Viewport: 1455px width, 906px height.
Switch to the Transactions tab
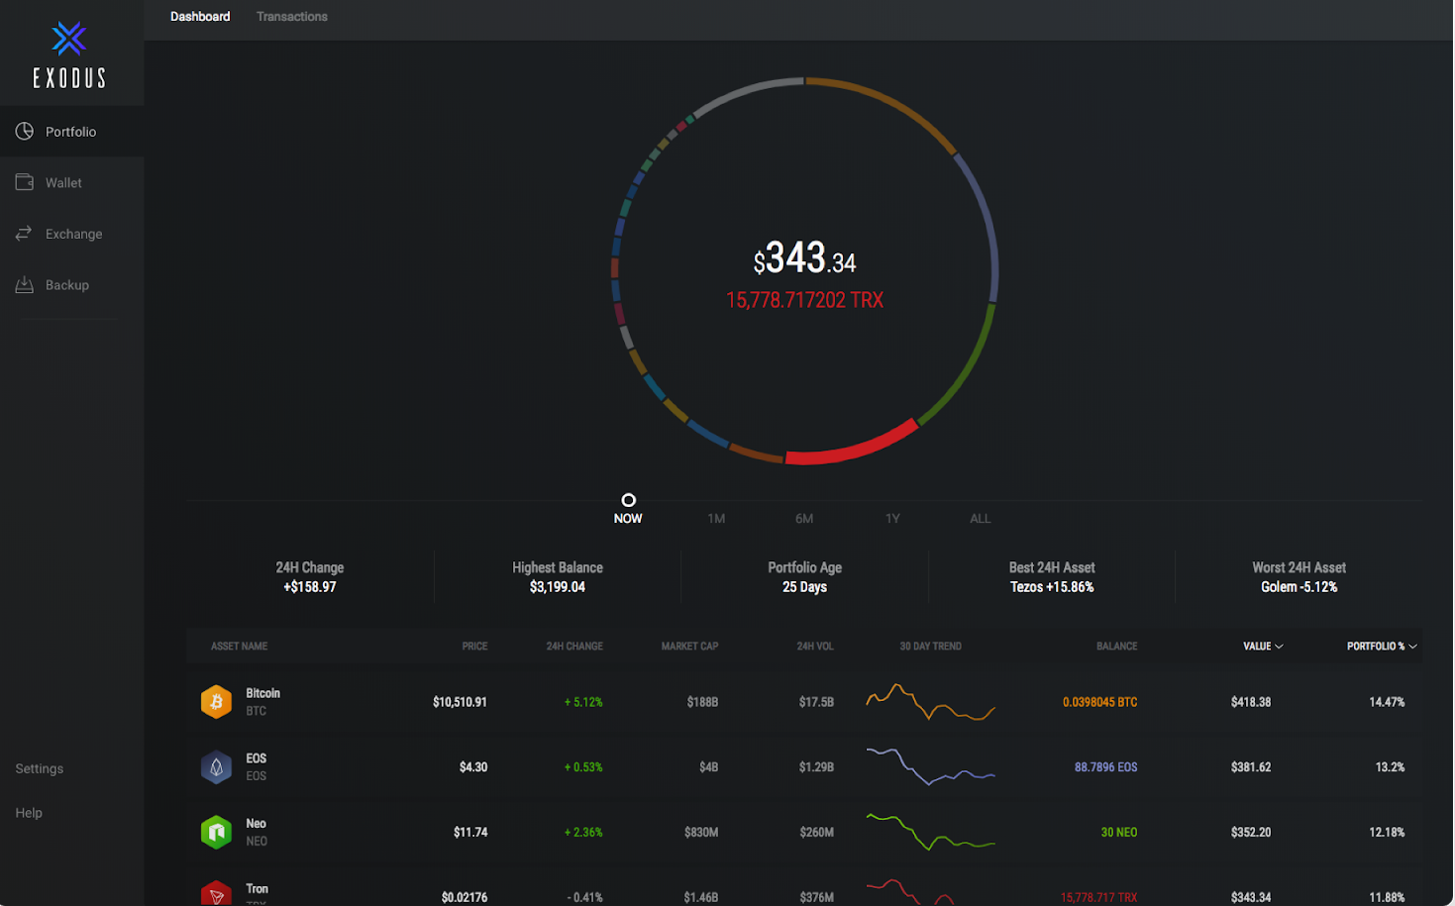[292, 17]
